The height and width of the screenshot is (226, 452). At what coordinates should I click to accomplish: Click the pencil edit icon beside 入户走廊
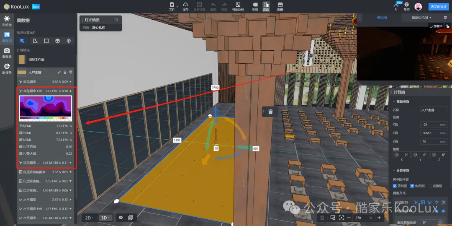(x=59, y=72)
